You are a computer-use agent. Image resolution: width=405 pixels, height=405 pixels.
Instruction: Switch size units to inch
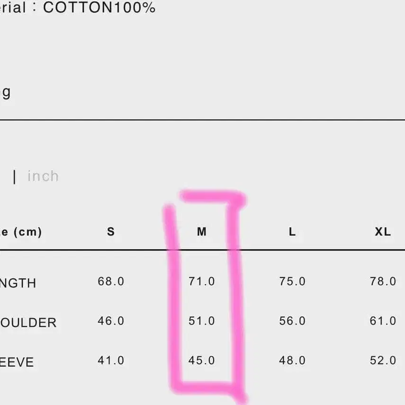coord(43,176)
